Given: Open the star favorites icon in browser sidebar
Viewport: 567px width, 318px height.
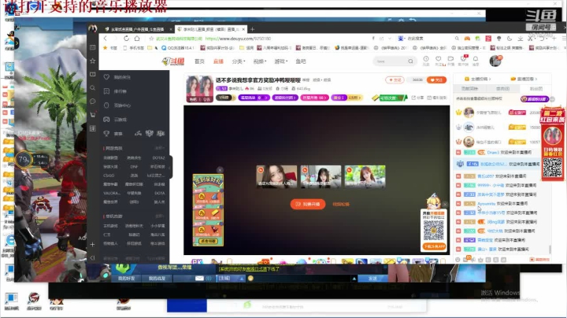Looking at the screenshot, I should point(93,61).
